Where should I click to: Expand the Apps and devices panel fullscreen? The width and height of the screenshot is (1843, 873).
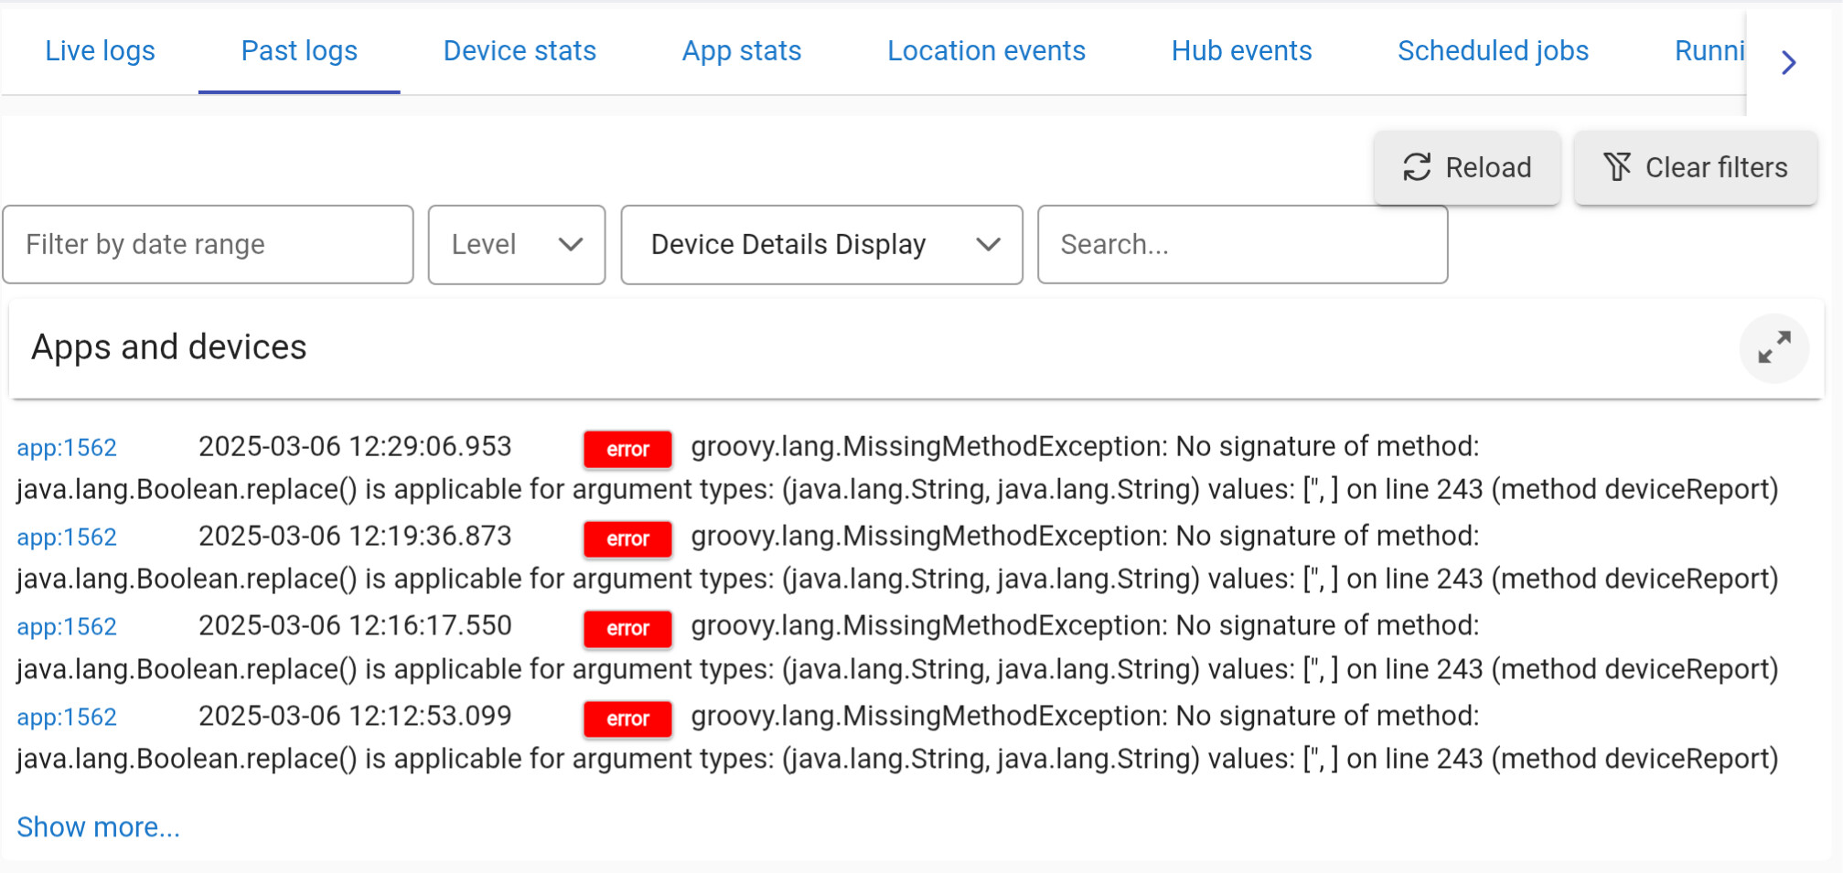click(1773, 348)
